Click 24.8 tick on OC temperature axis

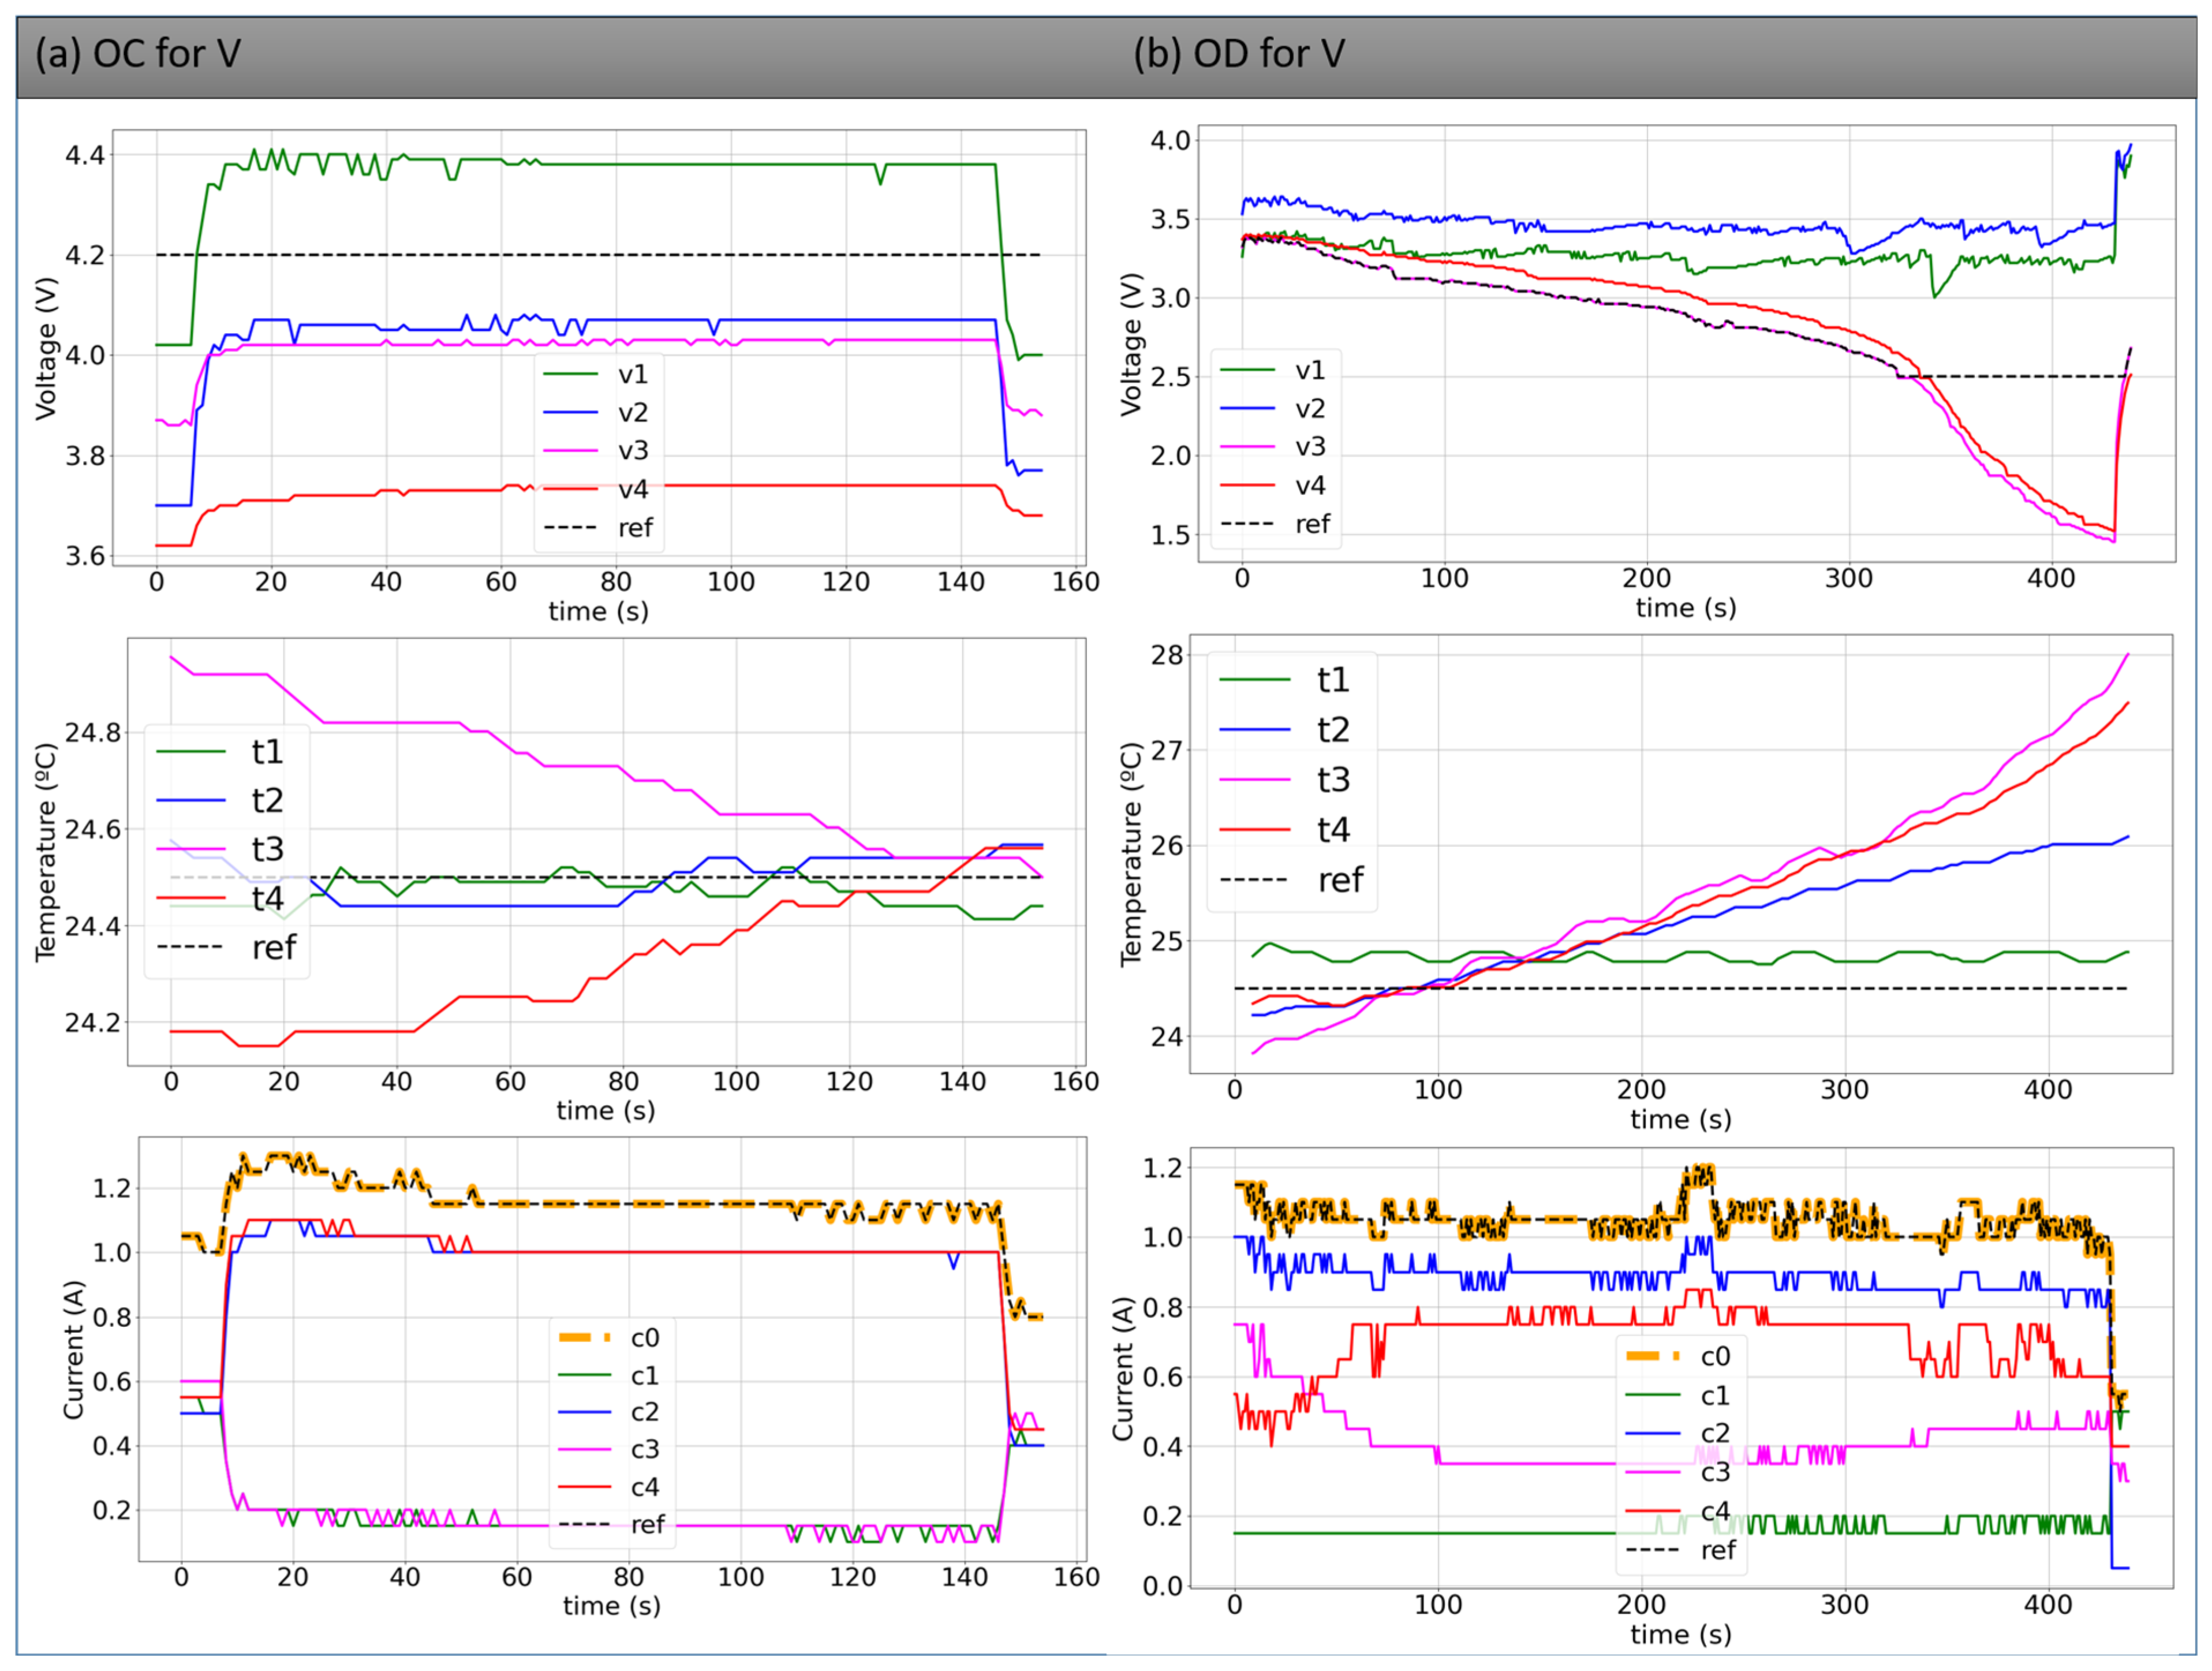[x=92, y=733]
